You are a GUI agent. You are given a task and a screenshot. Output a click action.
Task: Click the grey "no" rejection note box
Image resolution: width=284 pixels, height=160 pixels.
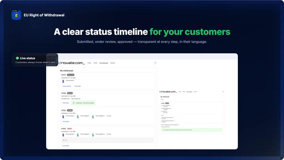point(108,140)
